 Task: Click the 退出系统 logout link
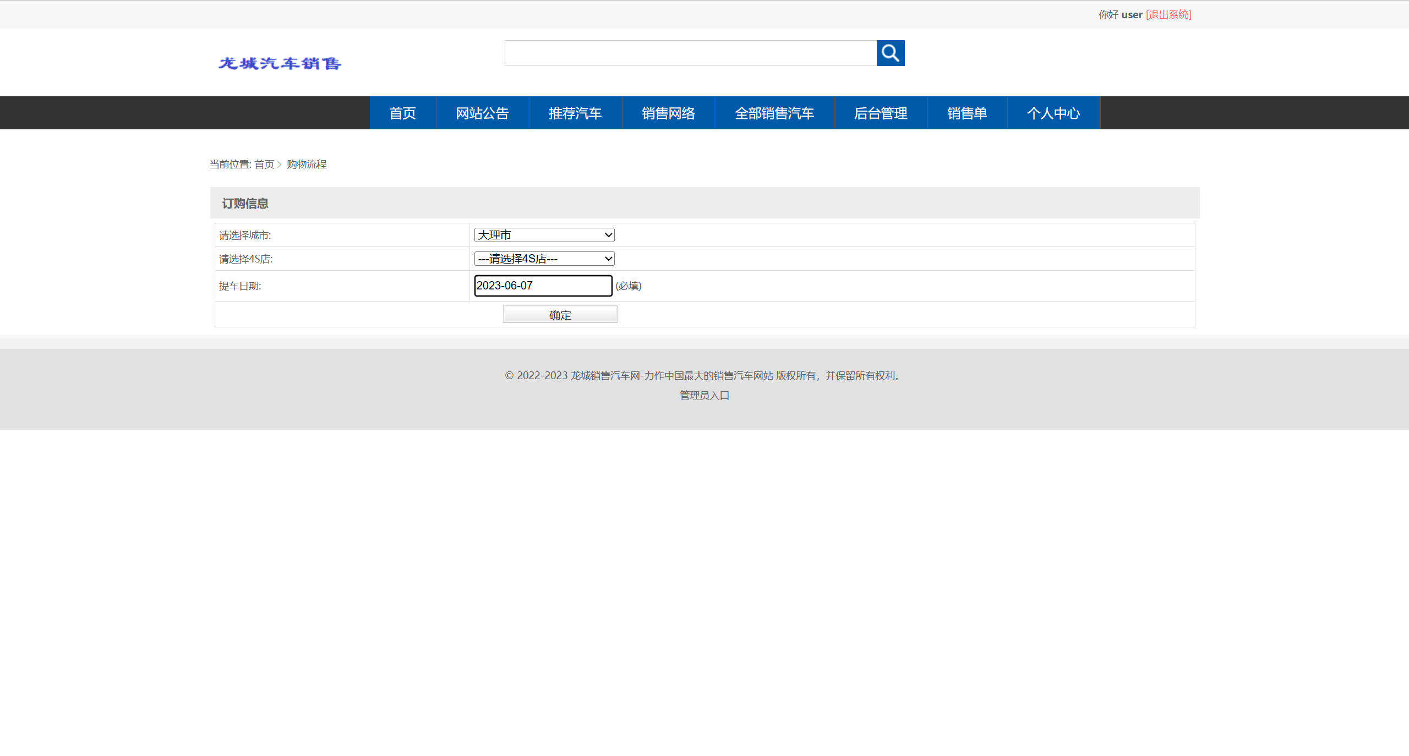pyautogui.click(x=1168, y=15)
